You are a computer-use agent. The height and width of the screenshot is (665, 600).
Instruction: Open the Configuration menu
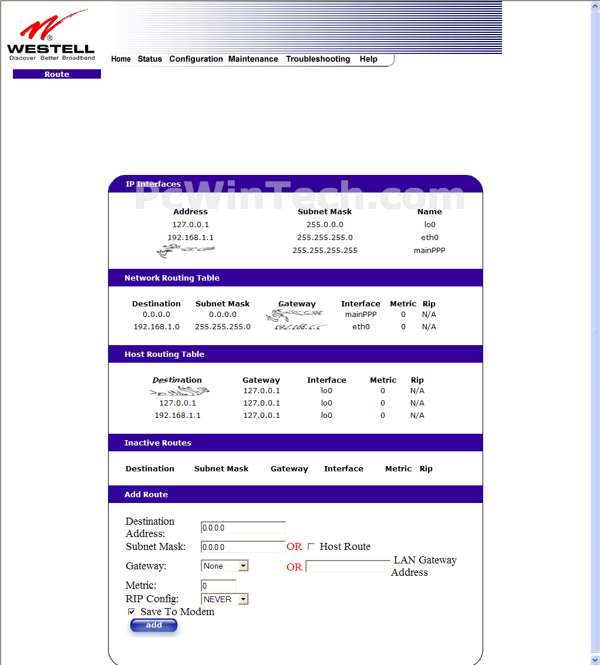click(196, 59)
